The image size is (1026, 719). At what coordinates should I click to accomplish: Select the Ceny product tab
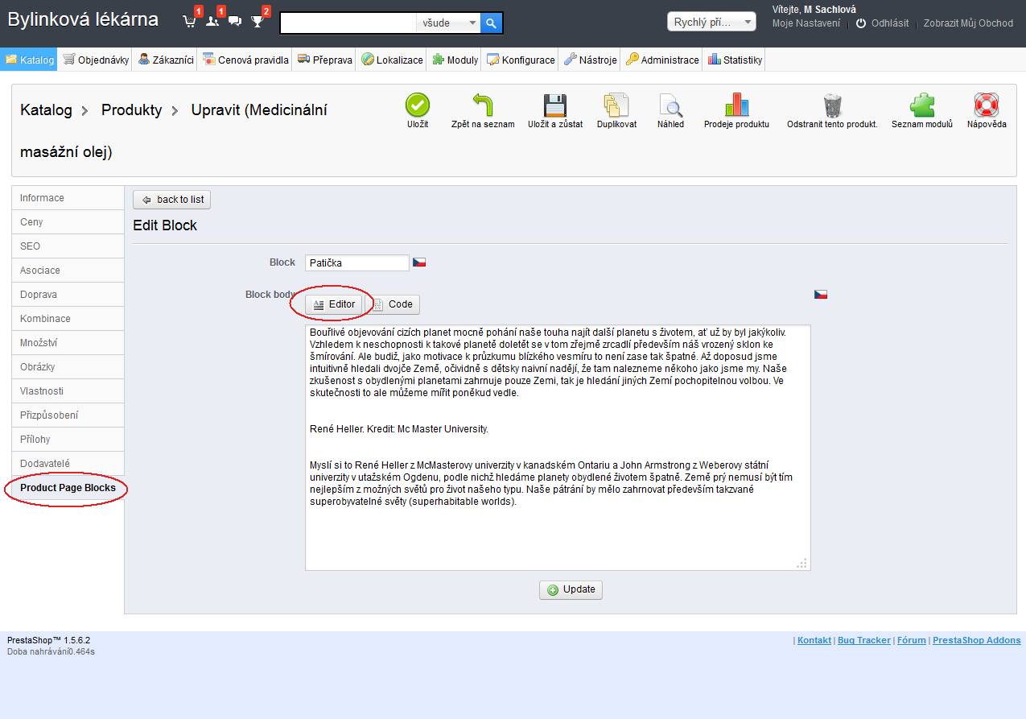[68, 222]
